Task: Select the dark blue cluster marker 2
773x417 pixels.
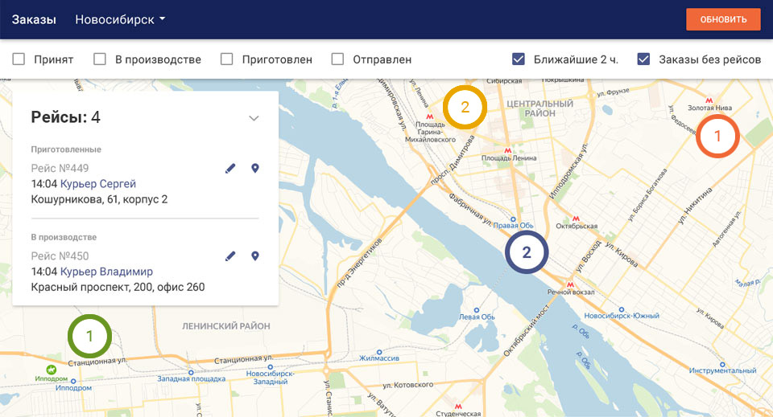Action: pyautogui.click(x=527, y=252)
